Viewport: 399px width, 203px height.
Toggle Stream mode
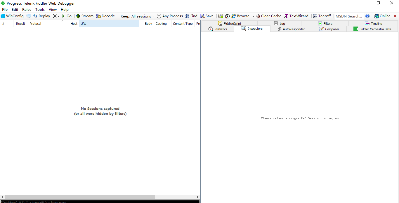coord(85,16)
